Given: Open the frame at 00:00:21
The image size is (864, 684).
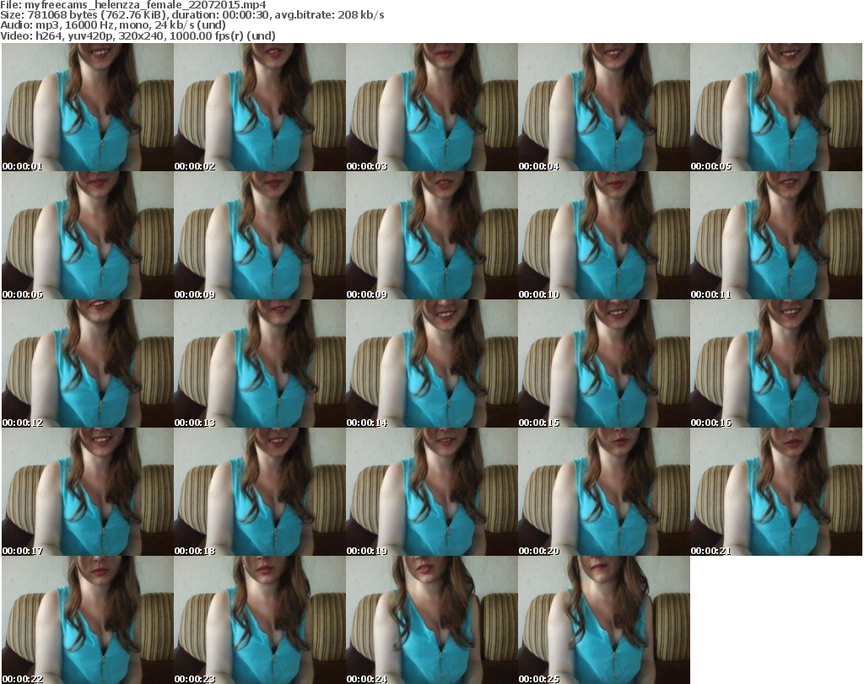Looking at the screenshot, I should point(776,492).
